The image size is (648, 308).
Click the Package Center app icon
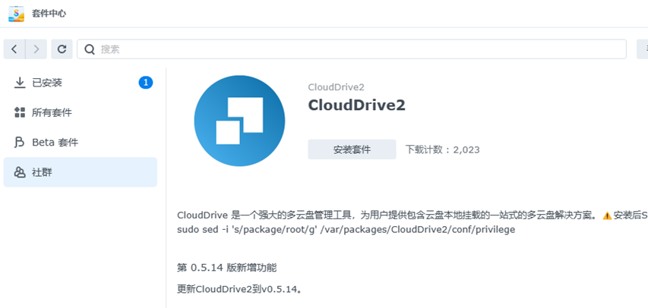16,14
